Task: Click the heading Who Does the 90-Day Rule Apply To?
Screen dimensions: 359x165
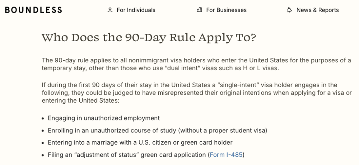Action: pos(149,37)
